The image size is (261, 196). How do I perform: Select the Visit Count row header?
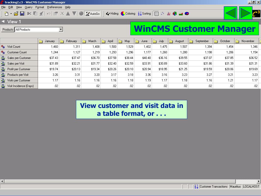(19, 47)
